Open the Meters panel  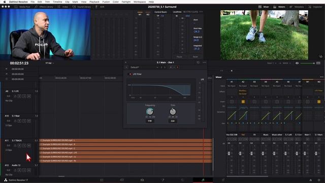279,7
